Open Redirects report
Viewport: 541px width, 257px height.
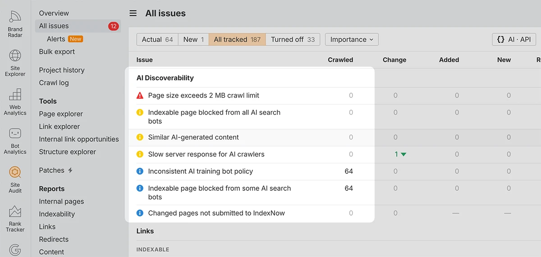(x=54, y=239)
